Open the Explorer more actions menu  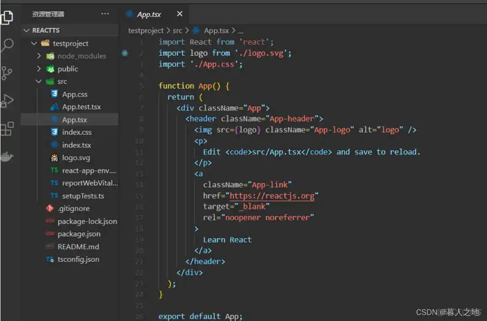point(105,14)
